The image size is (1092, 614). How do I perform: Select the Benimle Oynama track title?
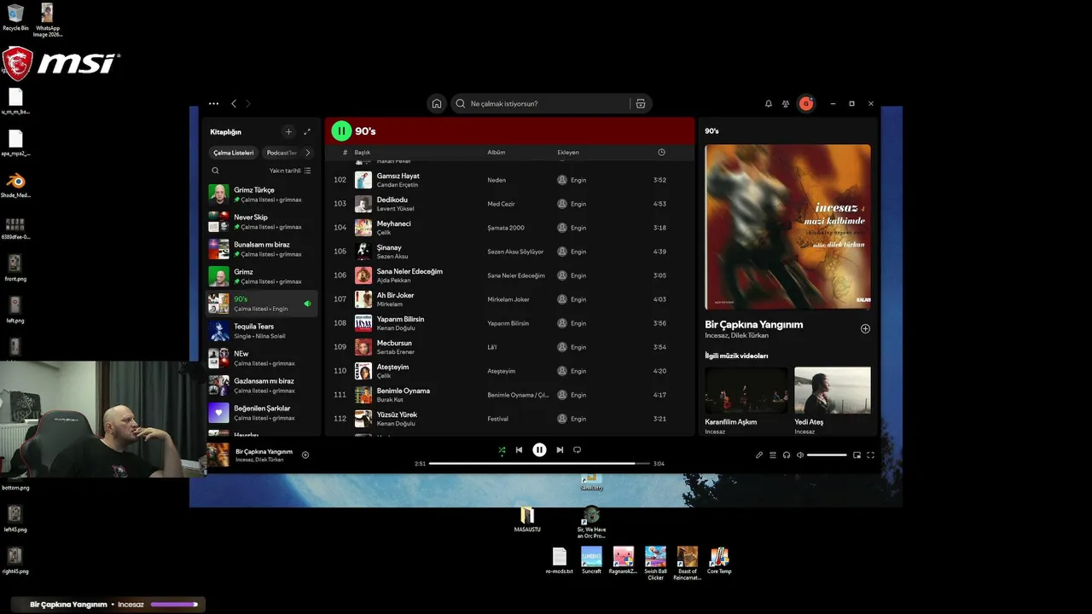pyautogui.click(x=404, y=391)
